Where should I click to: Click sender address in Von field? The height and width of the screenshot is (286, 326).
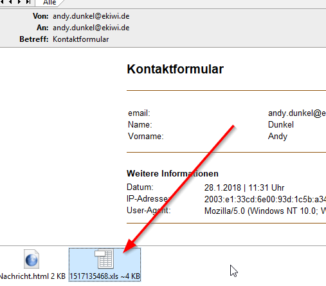click(91, 16)
